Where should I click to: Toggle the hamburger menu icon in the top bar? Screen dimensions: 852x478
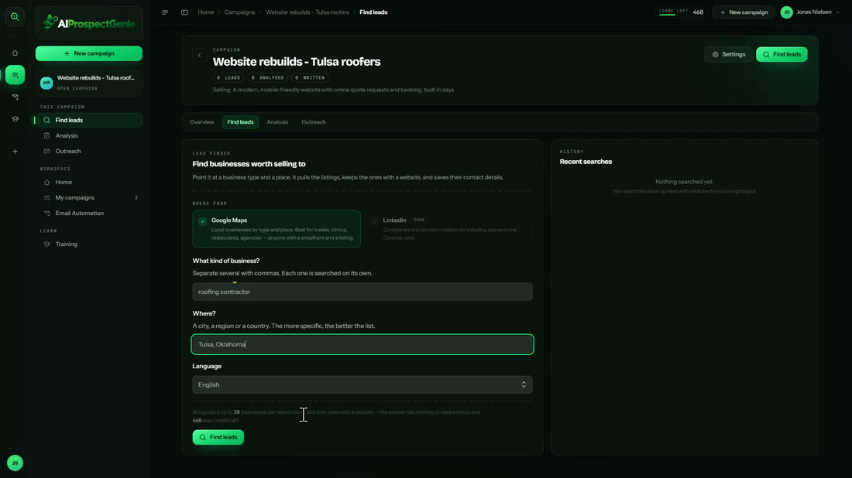(165, 12)
